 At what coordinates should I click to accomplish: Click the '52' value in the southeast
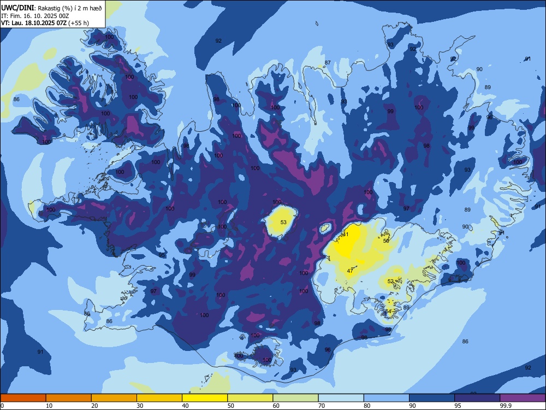pyautogui.click(x=390, y=281)
